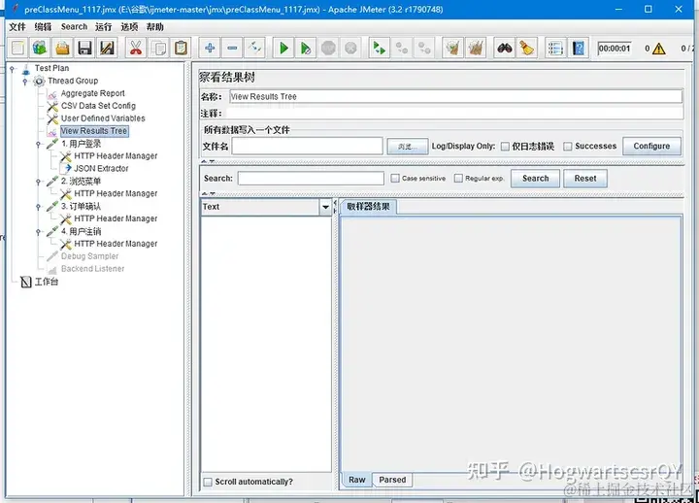
Task: Click the yellow warning triangle error indicator
Action: coord(658,49)
